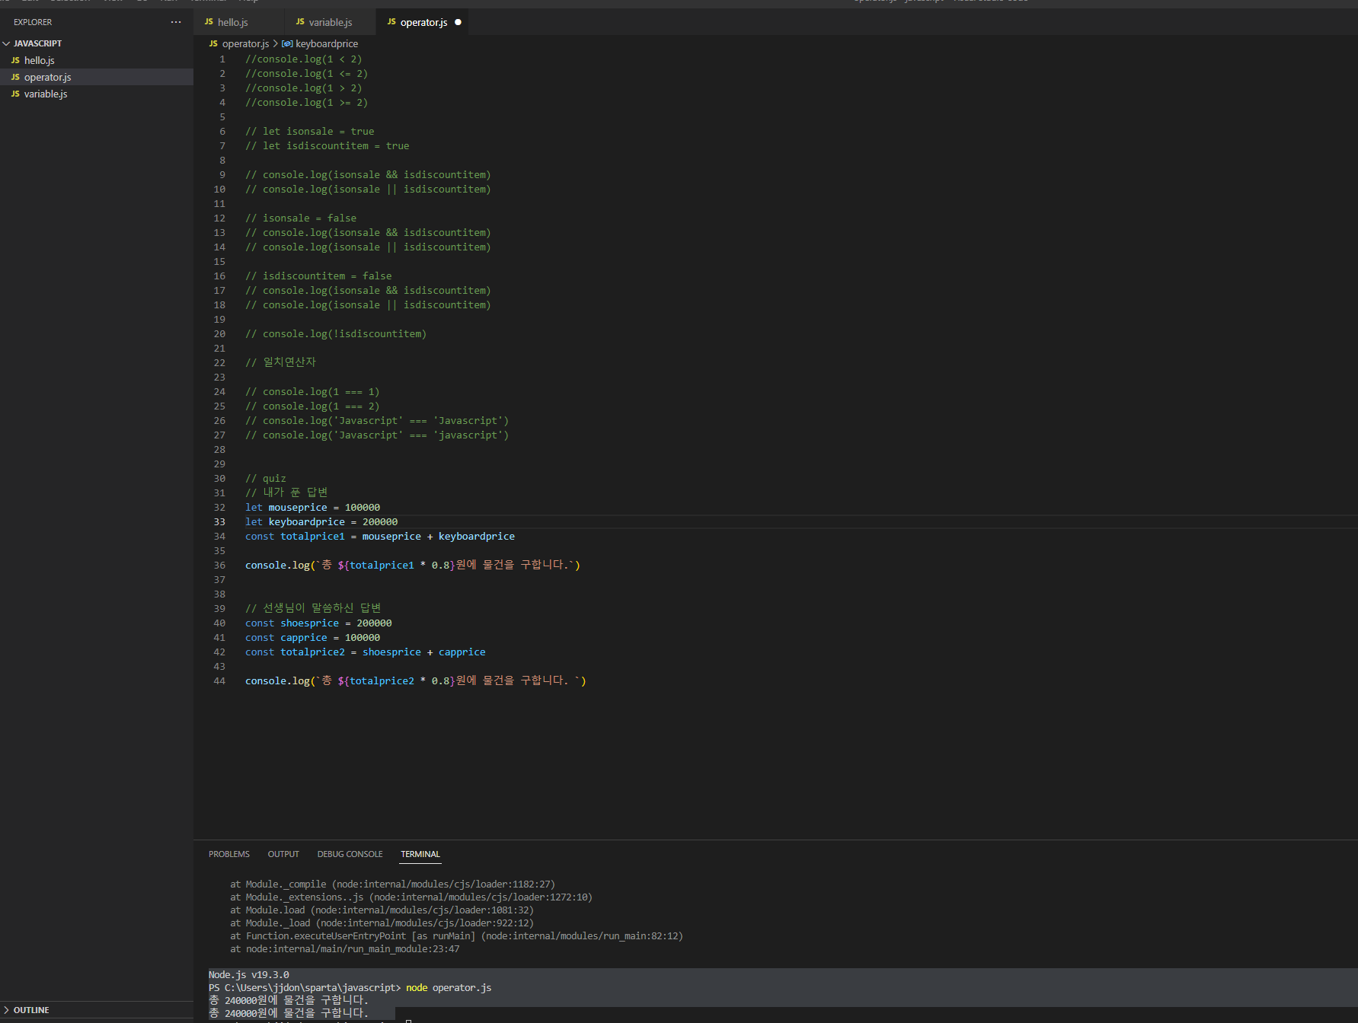The width and height of the screenshot is (1358, 1023).
Task: Open the DEBUG CONSOLE panel tab
Action: pyautogui.click(x=350, y=854)
